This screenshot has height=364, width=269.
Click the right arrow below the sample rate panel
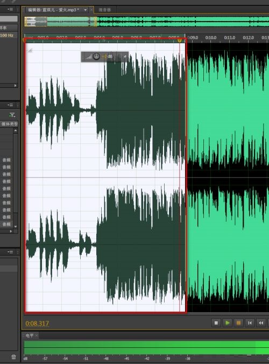pyautogui.click(x=15, y=85)
